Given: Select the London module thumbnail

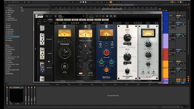Looking at the screenshot, I should [42, 54].
